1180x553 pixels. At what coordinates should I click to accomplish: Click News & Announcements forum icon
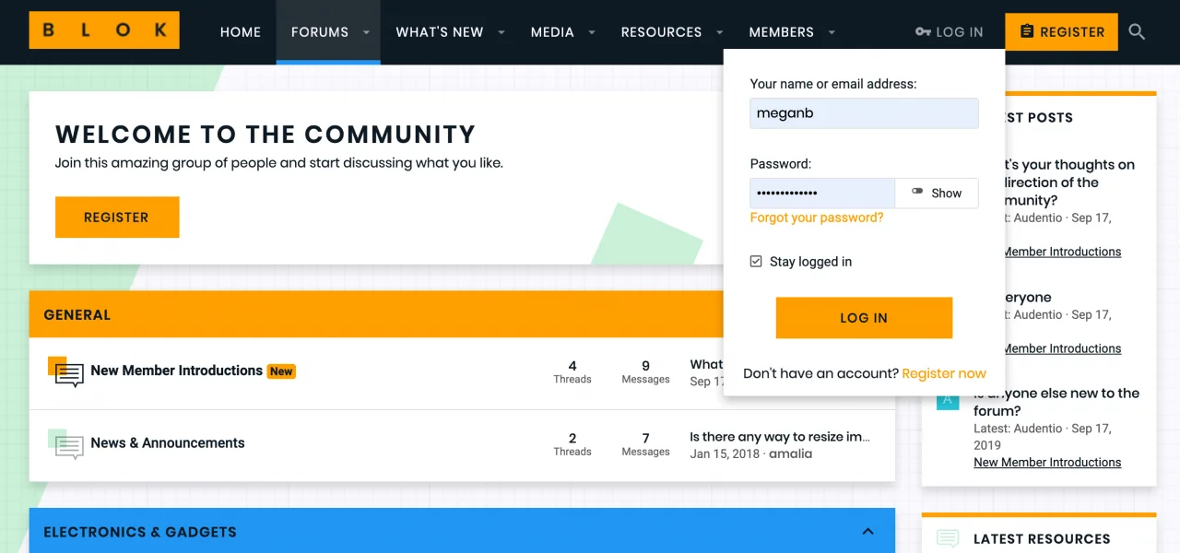click(x=67, y=445)
